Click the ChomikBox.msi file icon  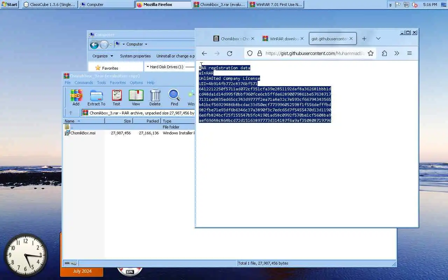(x=67, y=133)
